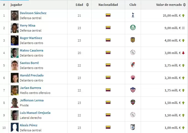Screen dimensions: 188x133
Task: Open Harold Preciado player profile link
Action: tap(32, 75)
